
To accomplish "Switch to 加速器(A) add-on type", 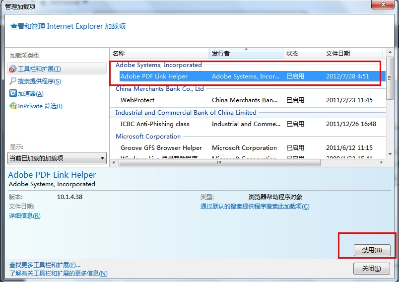I will [31, 94].
